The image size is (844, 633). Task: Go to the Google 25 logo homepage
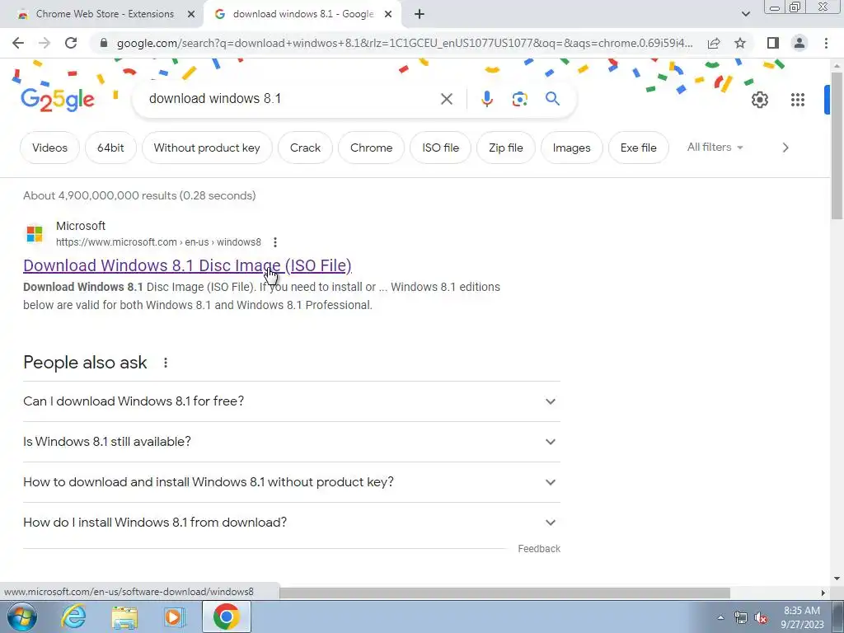tap(58, 100)
